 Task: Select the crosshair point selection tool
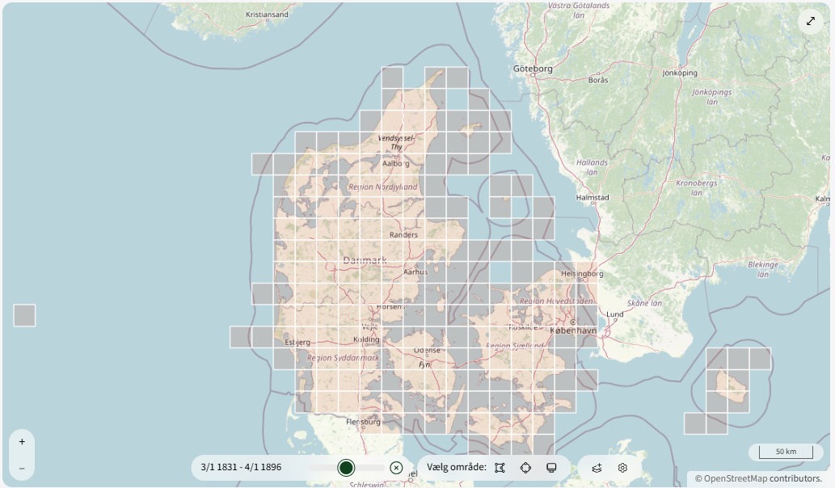pyautogui.click(x=525, y=468)
